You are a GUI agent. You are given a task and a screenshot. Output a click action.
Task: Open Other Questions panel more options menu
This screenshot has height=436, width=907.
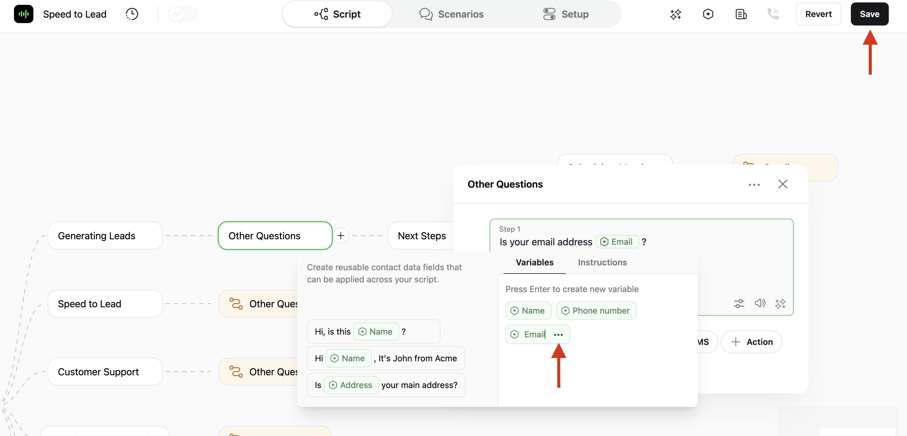pos(754,184)
